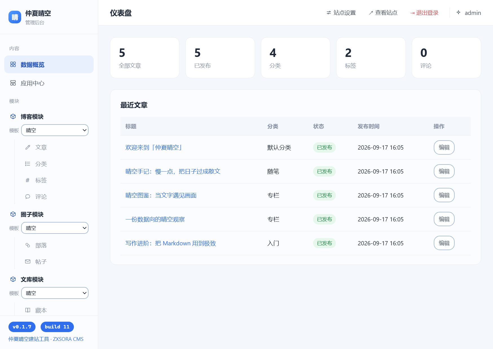Open article 欢迎来到「仲夏晴空」
493x349 pixels.
pyautogui.click(x=154, y=147)
